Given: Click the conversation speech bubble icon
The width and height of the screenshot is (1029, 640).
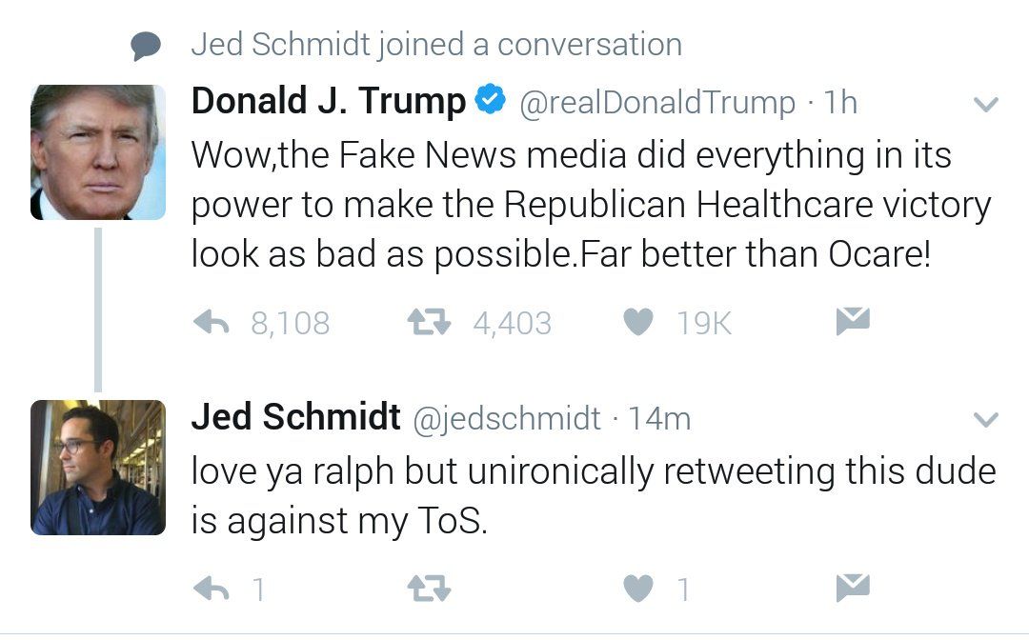Looking at the screenshot, I should [146, 46].
